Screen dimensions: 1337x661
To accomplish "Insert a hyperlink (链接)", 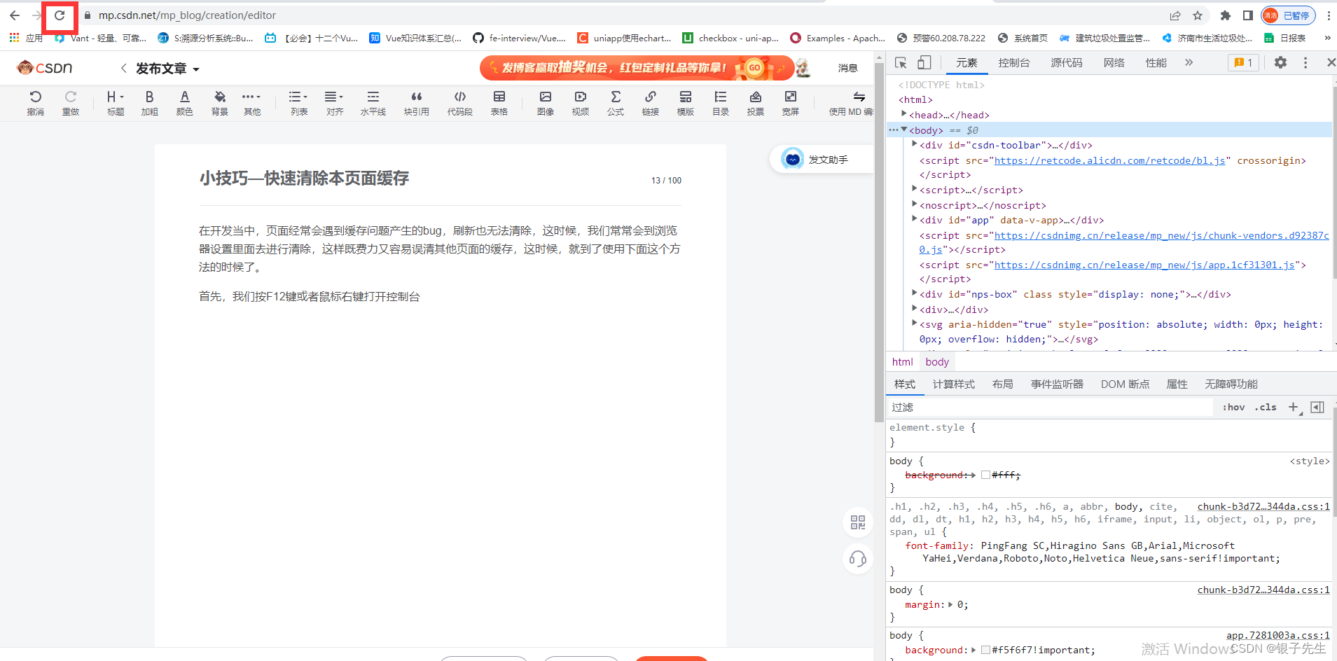I will click(651, 103).
